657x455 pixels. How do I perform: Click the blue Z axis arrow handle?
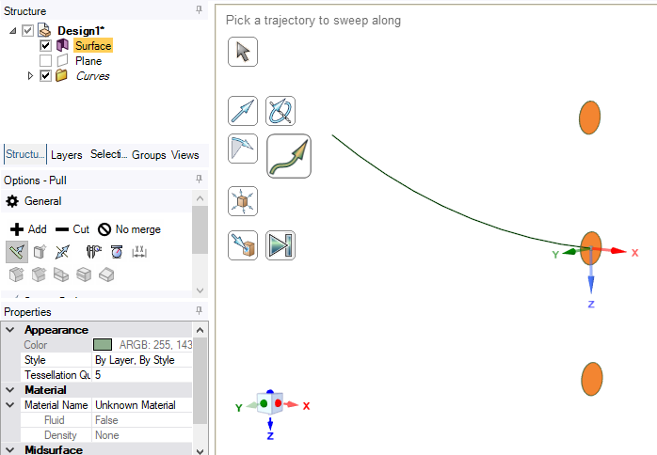click(591, 285)
